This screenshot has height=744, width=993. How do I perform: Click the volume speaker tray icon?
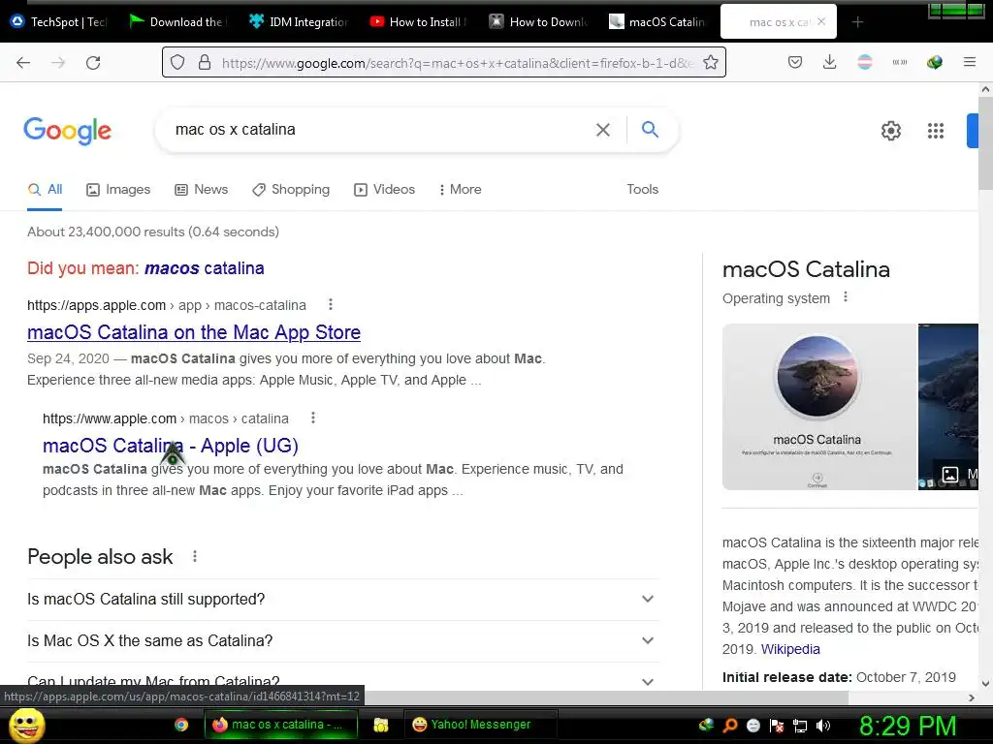coord(823,726)
